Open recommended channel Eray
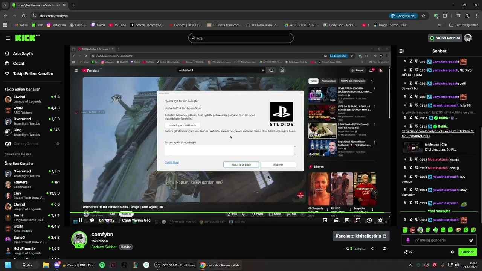 coord(32,195)
